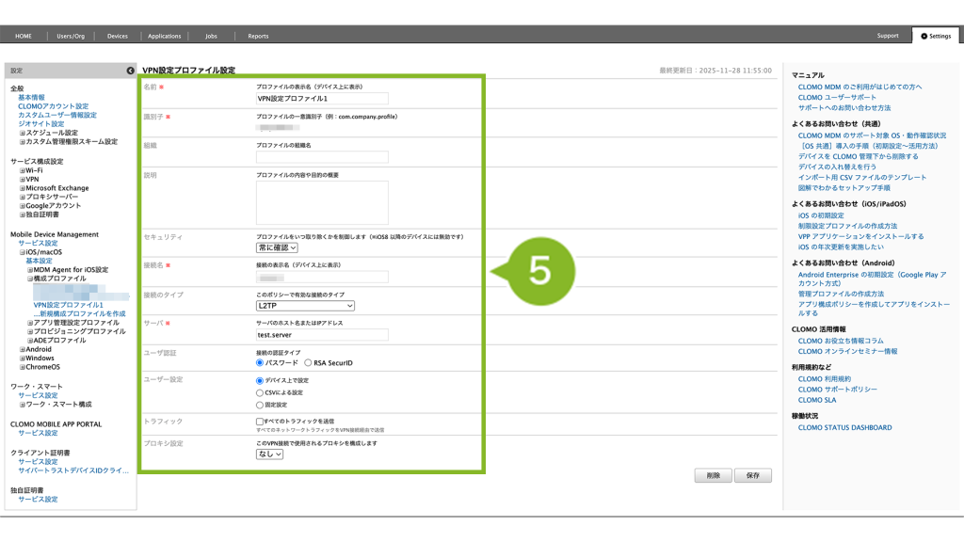Choose CSVによる設定 radio option
964x542 pixels.
pos(261,392)
